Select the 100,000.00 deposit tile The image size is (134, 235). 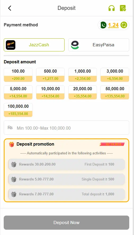point(18,110)
